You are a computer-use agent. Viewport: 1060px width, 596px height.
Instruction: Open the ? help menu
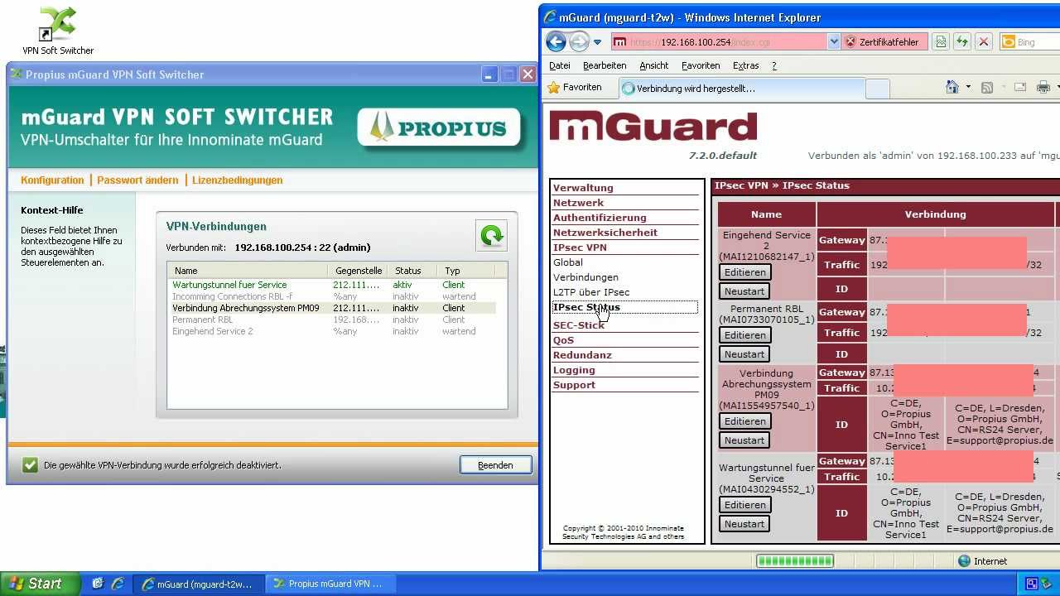(x=774, y=65)
